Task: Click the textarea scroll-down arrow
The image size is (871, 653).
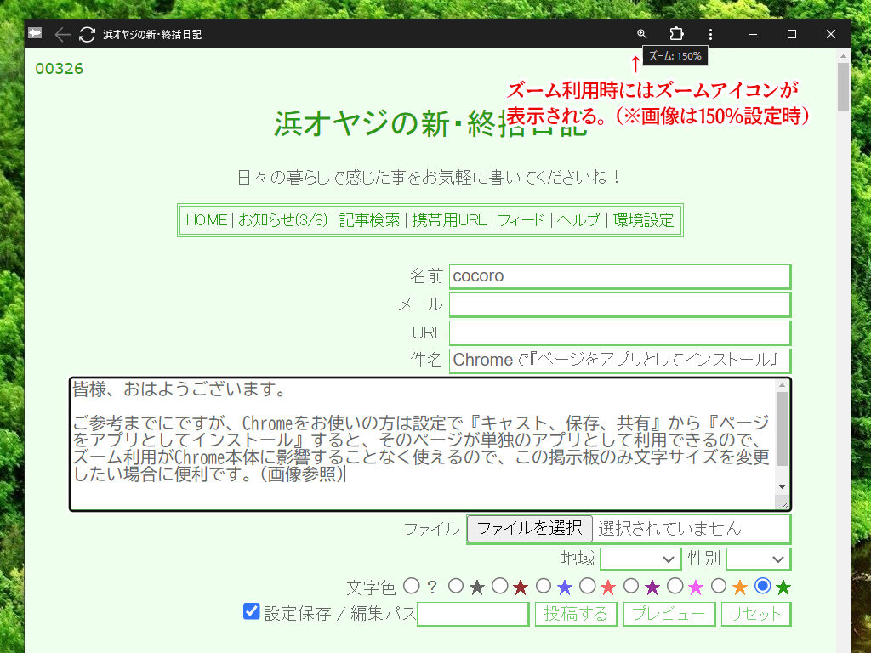Action: [x=782, y=485]
